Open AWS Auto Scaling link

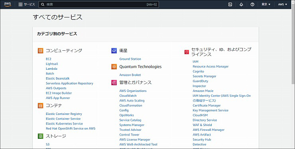pos(132,101)
